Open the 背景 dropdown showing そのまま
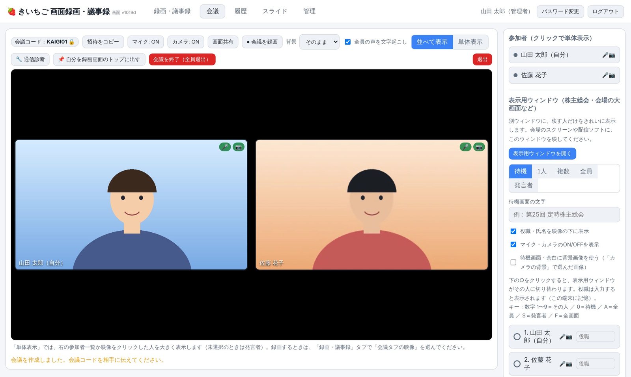The width and height of the screenshot is (631, 377). 319,42
